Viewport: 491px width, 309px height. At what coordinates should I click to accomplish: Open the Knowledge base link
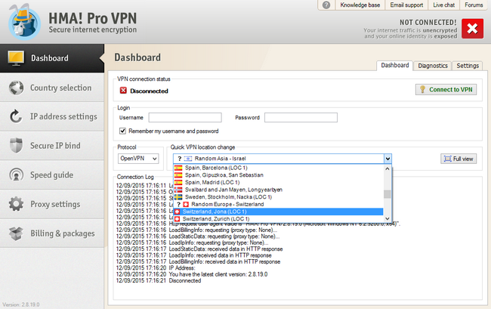click(x=360, y=5)
